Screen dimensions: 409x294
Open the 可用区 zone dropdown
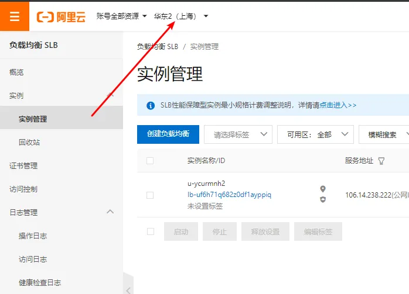(x=315, y=134)
